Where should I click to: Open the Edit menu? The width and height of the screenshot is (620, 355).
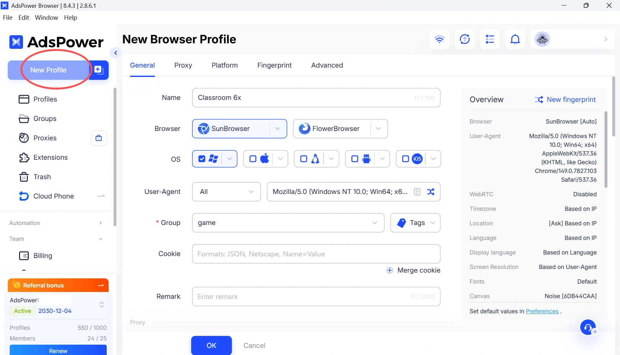(24, 17)
